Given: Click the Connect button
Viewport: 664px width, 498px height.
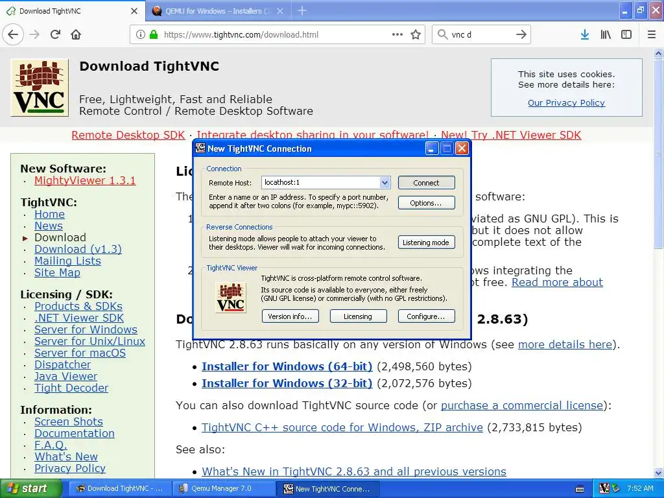Looking at the screenshot, I should click(x=427, y=182).
